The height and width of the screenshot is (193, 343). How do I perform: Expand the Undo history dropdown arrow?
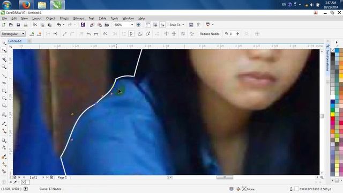pyautogui.click(x=64, y=25)
